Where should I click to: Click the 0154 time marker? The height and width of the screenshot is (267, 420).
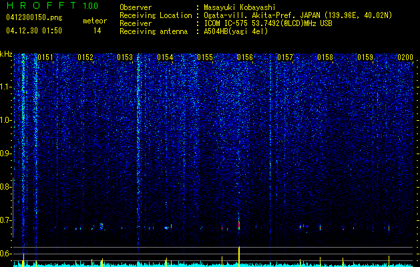(x=166, y=57)
